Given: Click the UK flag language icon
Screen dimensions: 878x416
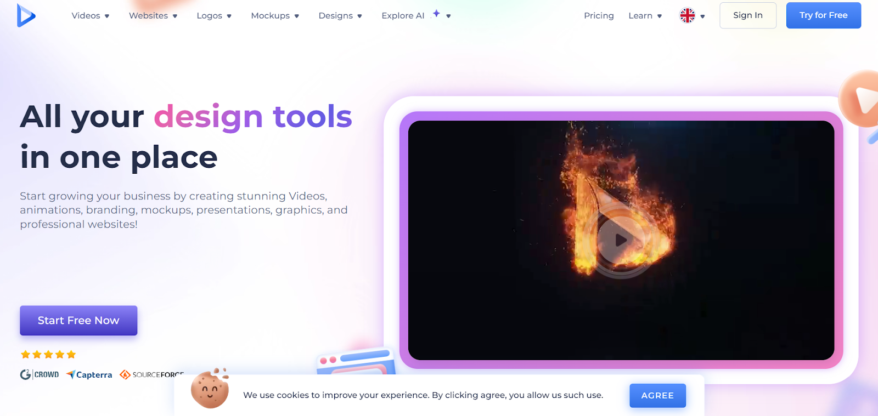Looking at the screenshot, I should [x=688, y=15].
